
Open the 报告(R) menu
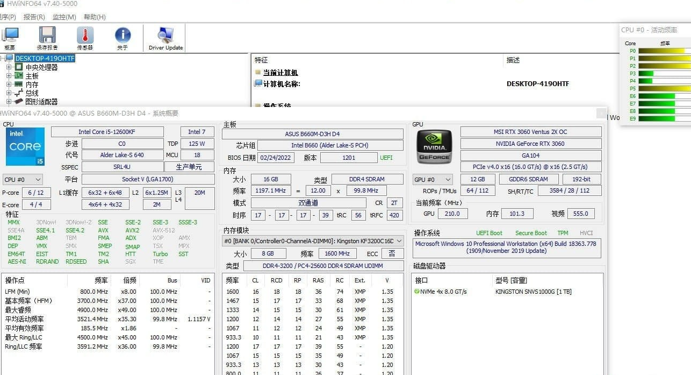pyautogui.click(x=34, y=17)
